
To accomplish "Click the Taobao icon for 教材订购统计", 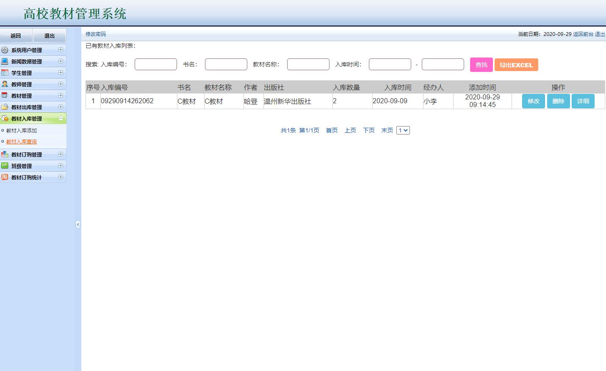I will tap(5, 177).
